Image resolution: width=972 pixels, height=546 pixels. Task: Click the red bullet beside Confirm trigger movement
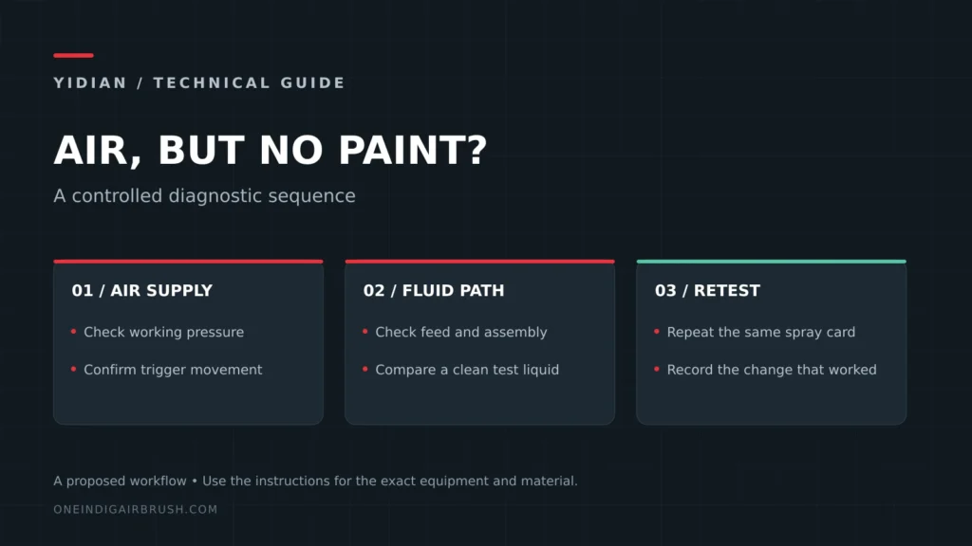73,369
